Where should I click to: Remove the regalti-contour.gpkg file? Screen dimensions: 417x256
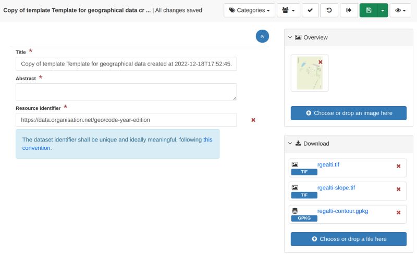[x=398, y=212]
